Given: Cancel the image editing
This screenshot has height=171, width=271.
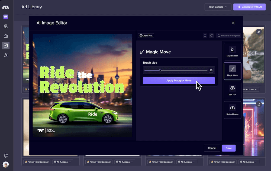Looking at the screenshot, I should tap(212, 148).
